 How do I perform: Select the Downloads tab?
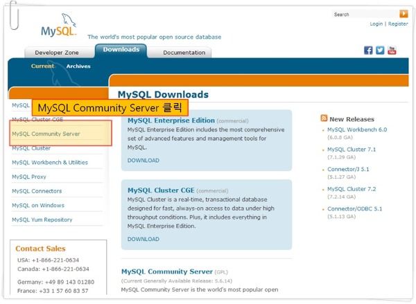[x=121, y=51]
